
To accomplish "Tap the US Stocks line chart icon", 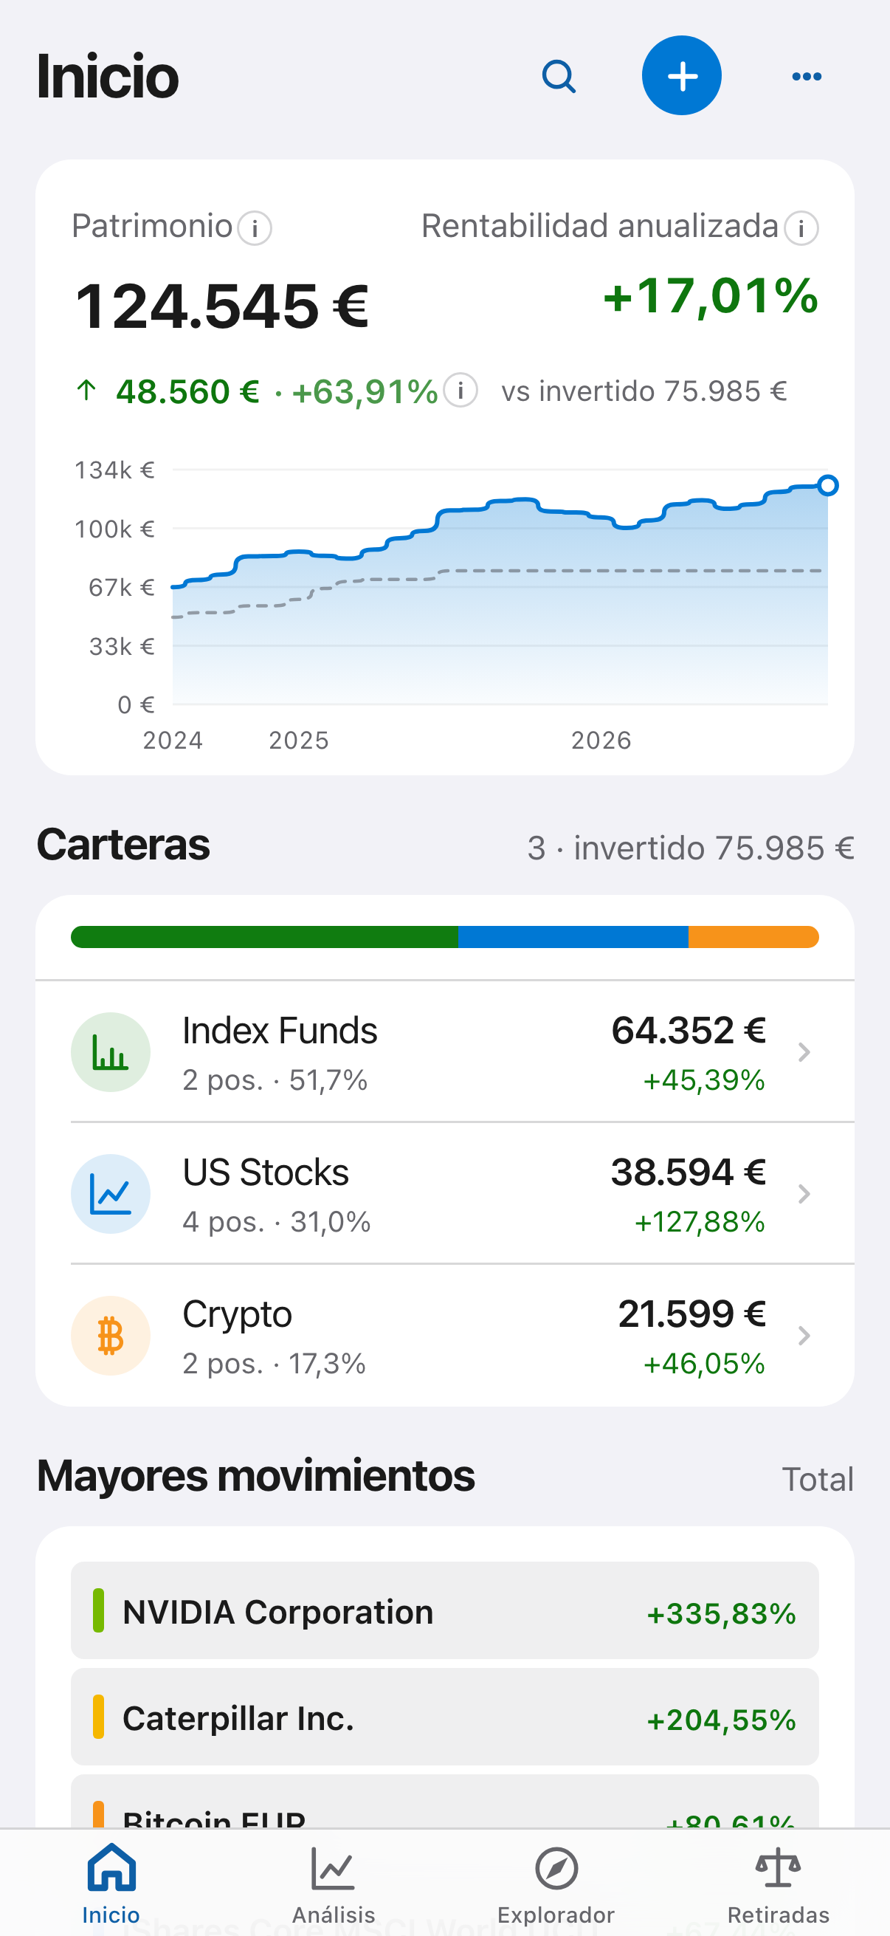I will coord(111,1193).
